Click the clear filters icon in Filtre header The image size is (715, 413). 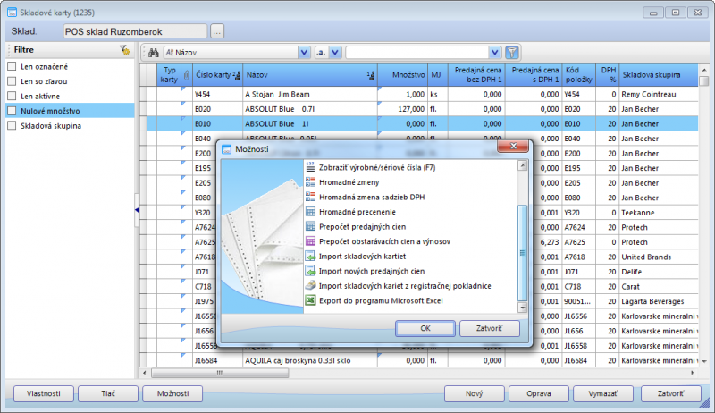tap(125, 50)
